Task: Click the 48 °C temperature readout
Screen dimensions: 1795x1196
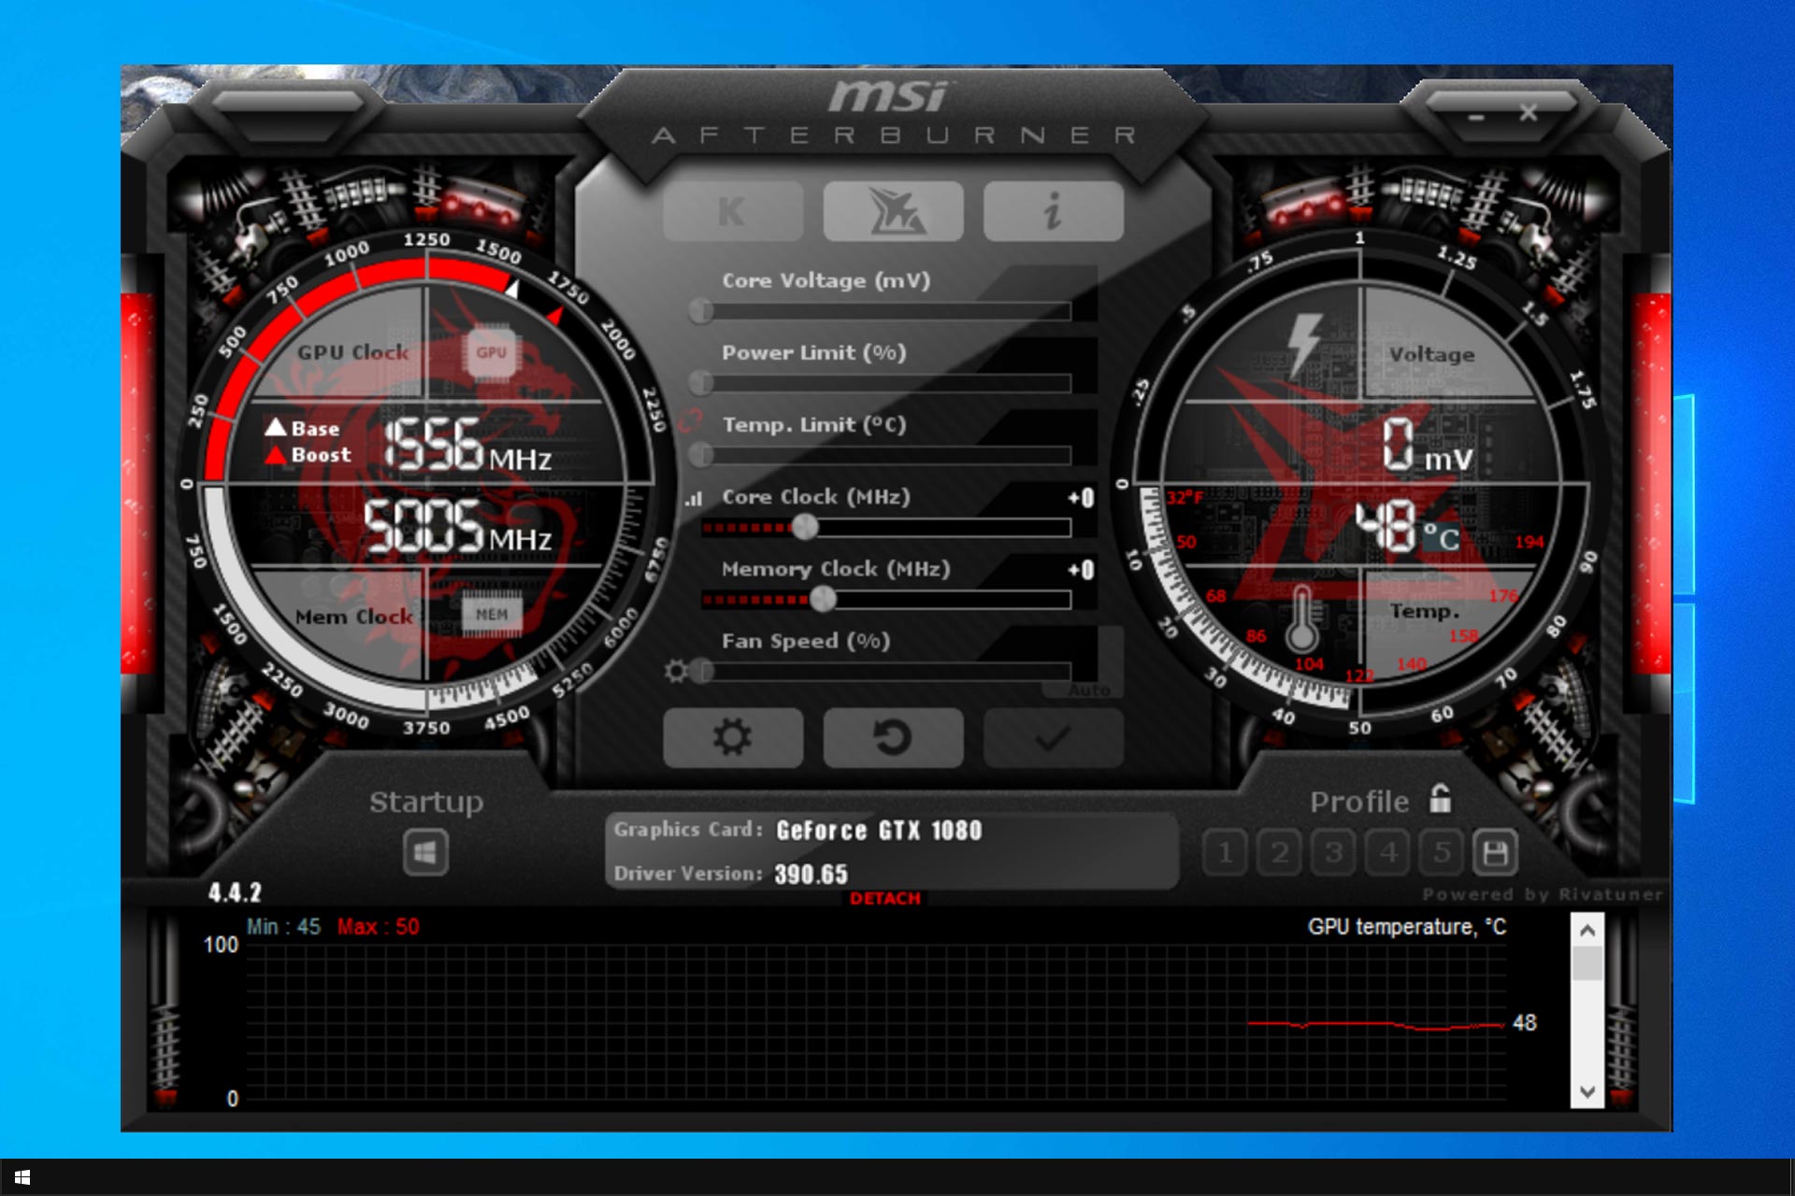Action: [x=1407, y=524]
